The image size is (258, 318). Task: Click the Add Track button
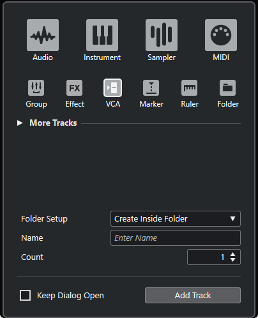[x=193, y=296]
